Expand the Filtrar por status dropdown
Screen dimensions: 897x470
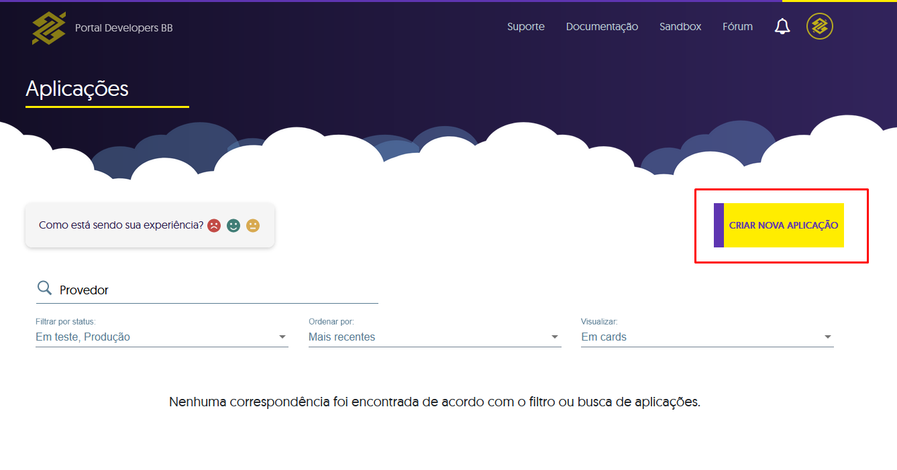(x=162, y=337)
